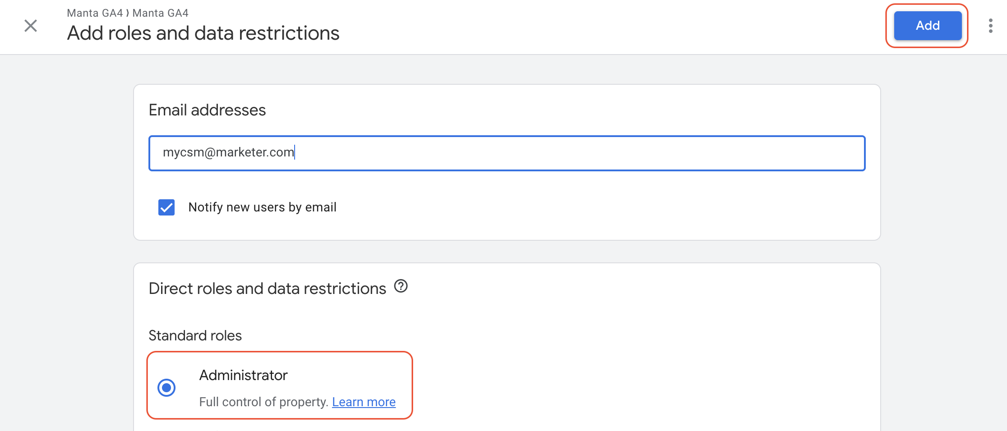Click the help icon beside Direct roles
The height and width of the screenshot is (431, 1007).
click(x=401, y=286)
